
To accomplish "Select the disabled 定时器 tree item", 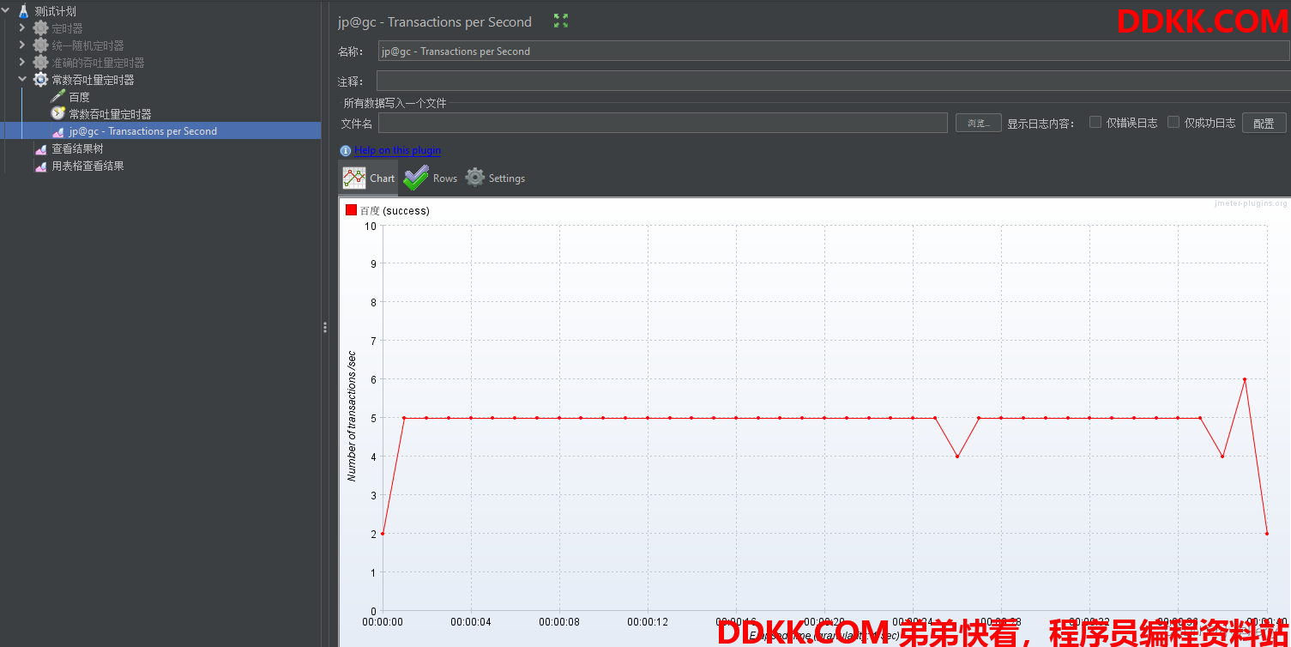I will [x=67, y=28].
